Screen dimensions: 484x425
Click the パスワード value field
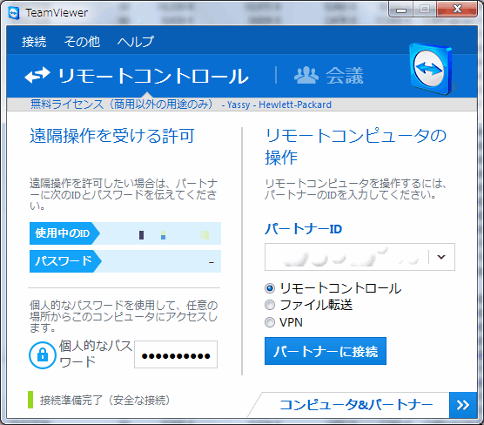point(160,261)
